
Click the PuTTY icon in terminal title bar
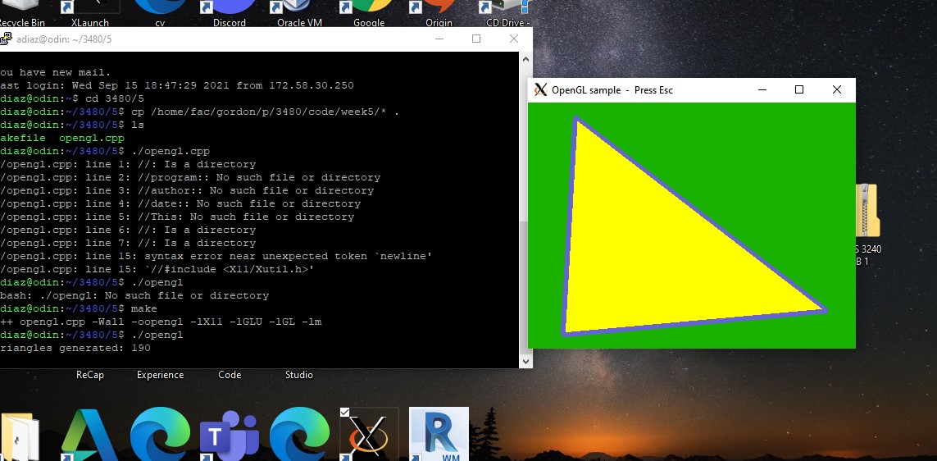tap(6, 39)
